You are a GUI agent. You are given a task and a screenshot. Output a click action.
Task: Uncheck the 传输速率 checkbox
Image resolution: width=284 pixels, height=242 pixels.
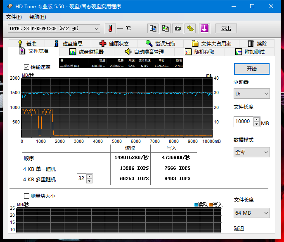[27, 67]
